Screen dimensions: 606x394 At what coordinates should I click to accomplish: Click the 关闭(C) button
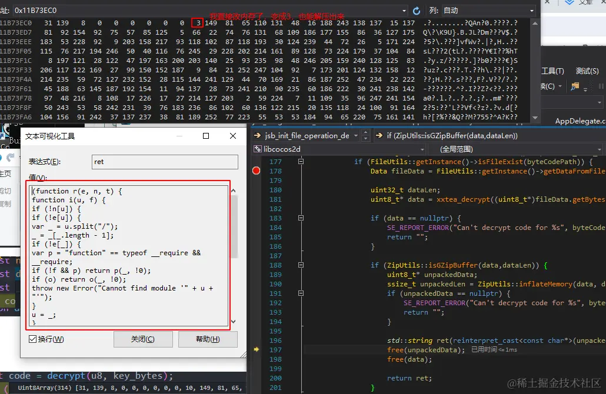[143, 339]
